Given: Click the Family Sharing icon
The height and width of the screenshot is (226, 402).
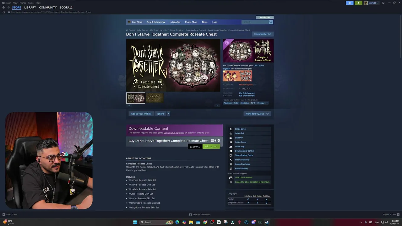Looking at the screenshot, I should [x=231, y=169].
